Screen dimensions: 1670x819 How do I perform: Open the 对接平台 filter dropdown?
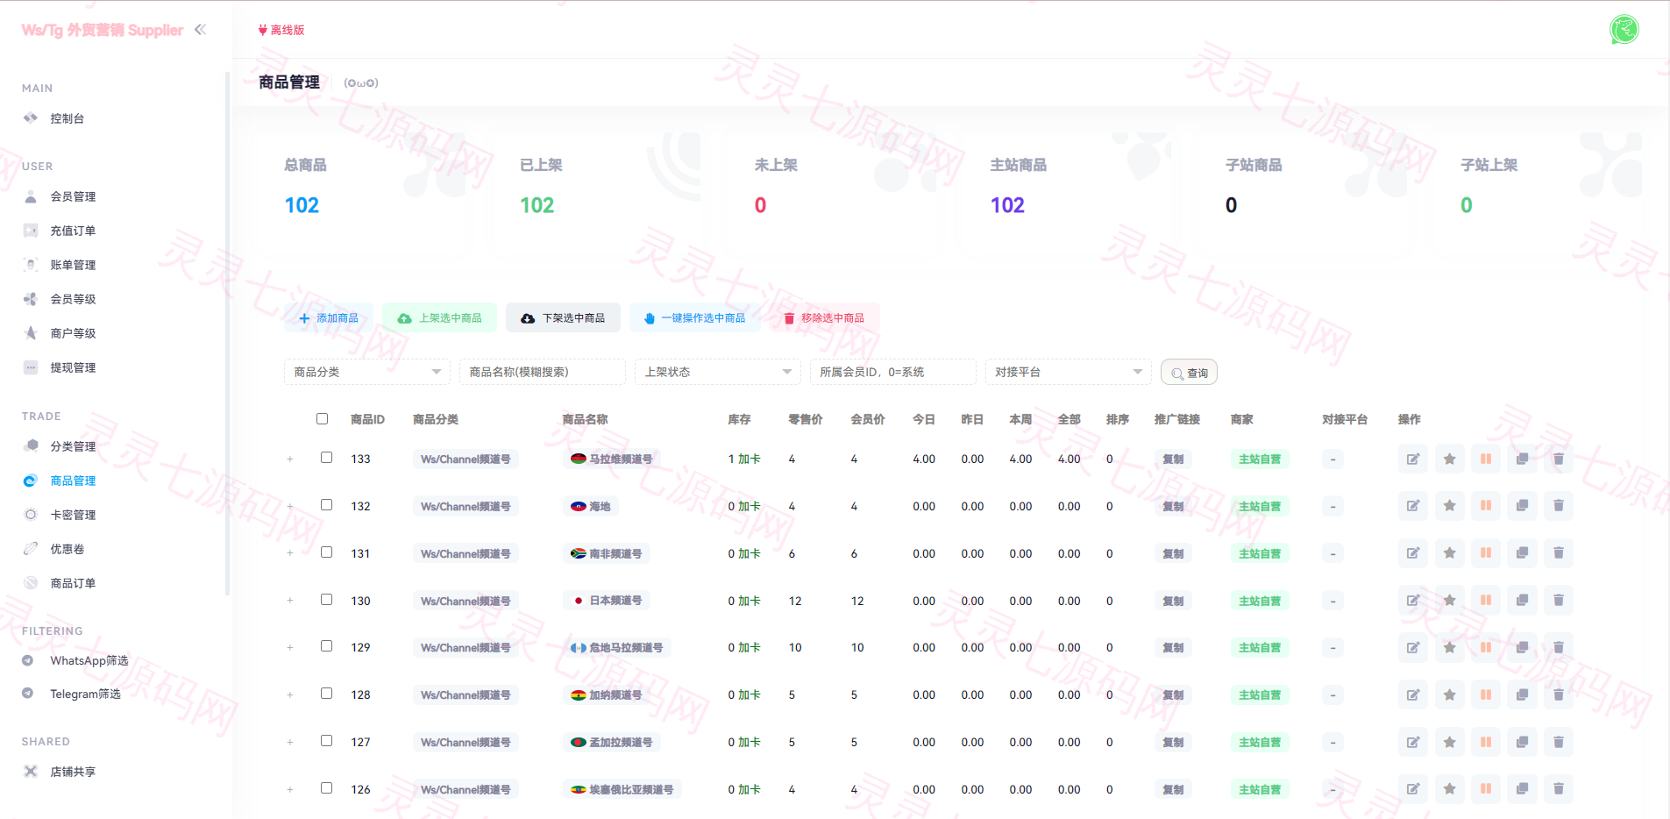click(x=1069, y=372)
